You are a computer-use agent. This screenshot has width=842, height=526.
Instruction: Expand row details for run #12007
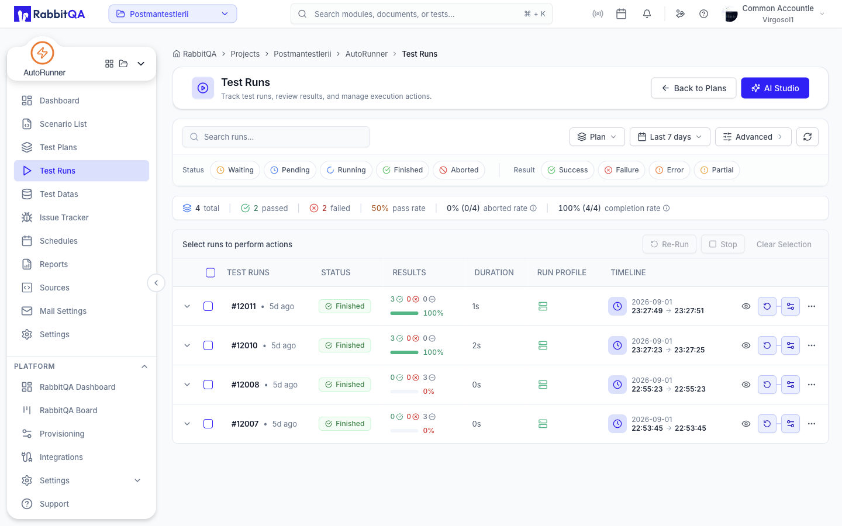coord(187,424)
